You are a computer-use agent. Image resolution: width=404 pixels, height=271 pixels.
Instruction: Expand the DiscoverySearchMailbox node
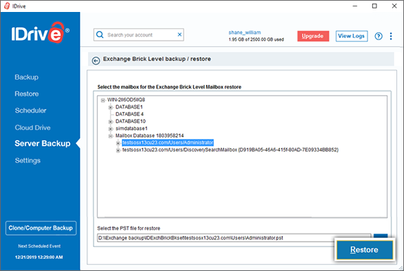tap(118, 151)
